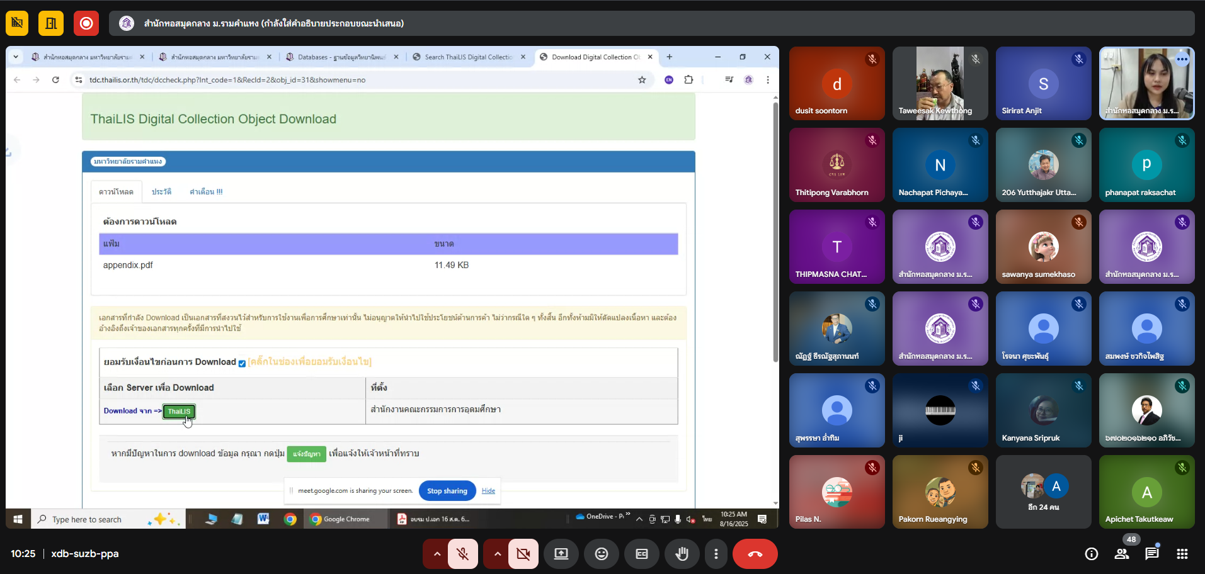Go back using Chrome back arrow
This screenshot has width=1205, height=574.
[x=17, y=80]
